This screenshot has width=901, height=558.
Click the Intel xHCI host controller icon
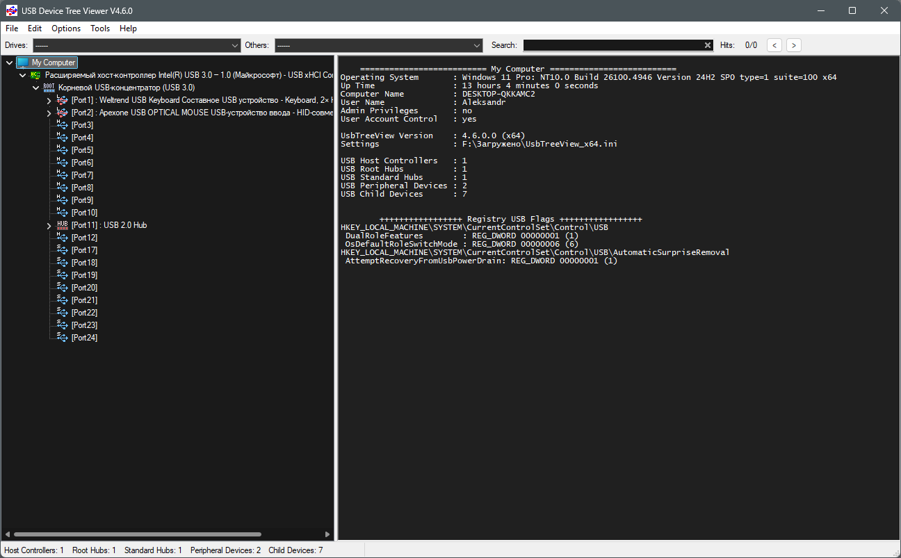(x=35, y=75)
